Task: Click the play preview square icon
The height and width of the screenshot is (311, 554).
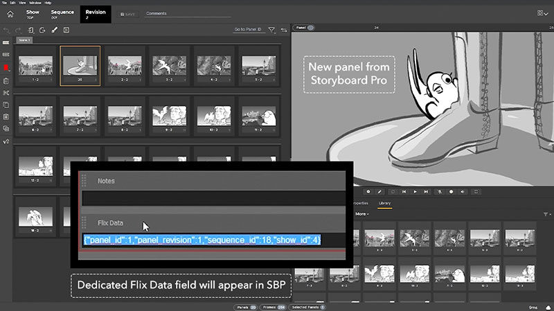Action: tap(66, 30)
